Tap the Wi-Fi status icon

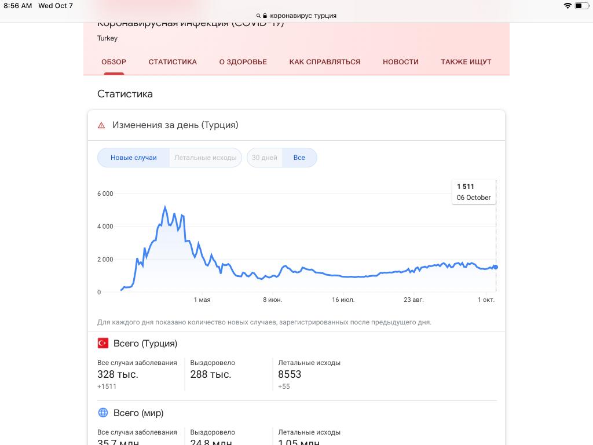click(567, 6)
